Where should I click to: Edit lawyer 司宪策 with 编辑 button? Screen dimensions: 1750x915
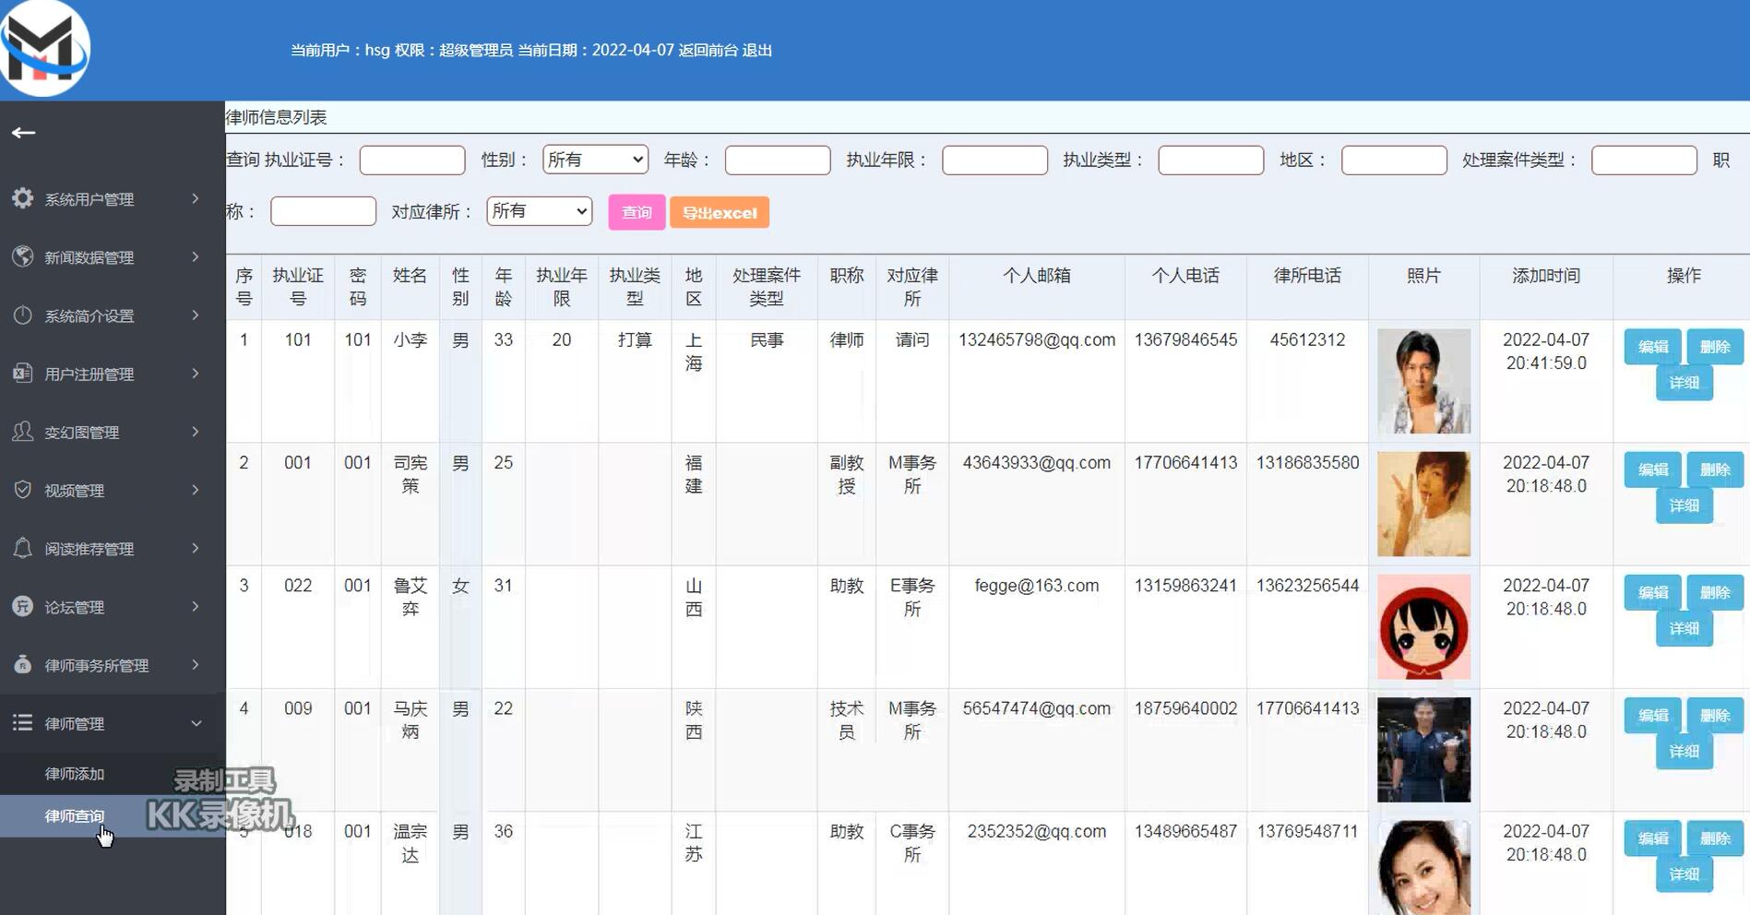click(1652, 469)
